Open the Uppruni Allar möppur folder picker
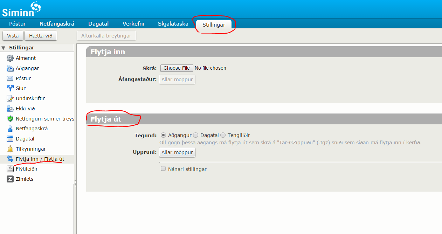This screenshot has height=234, width=442. tap(177, 152)
